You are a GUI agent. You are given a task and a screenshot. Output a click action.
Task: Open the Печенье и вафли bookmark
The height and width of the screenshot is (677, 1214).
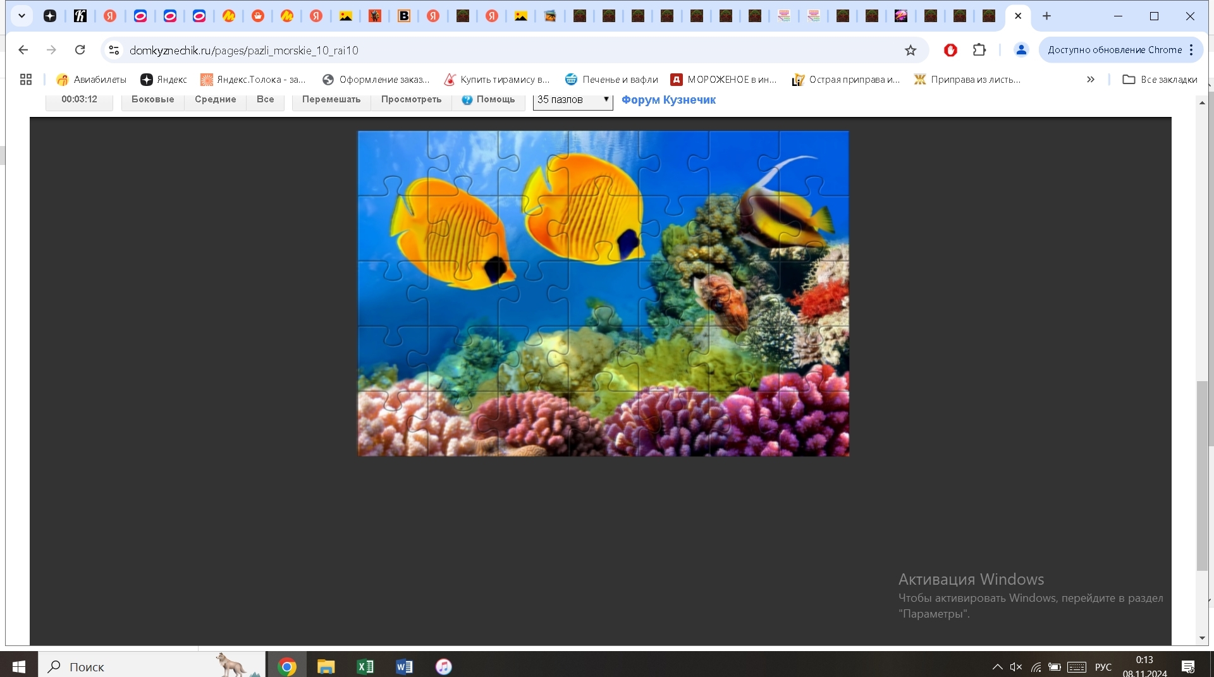[611, 79]
